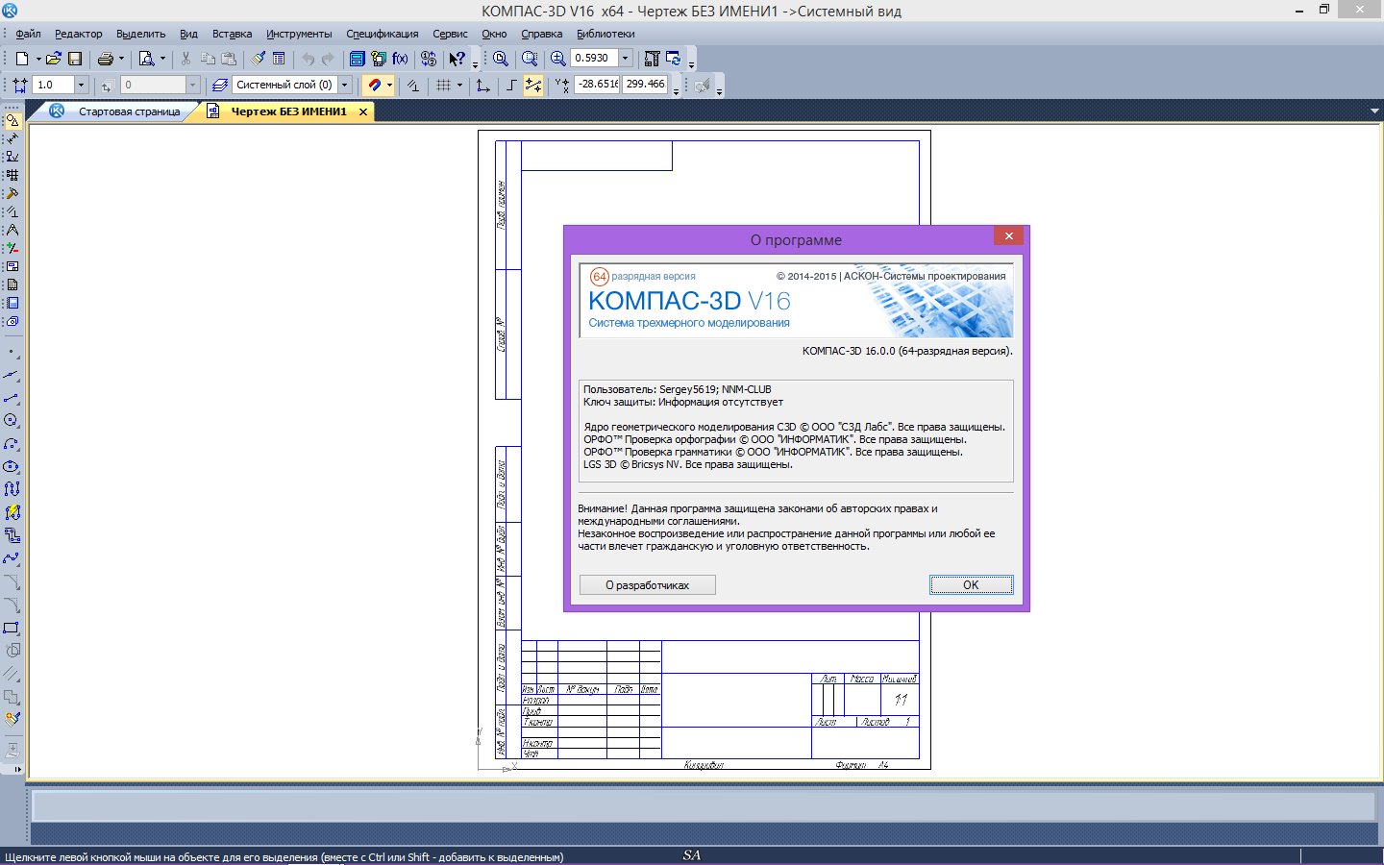Expand the Snaps magnet dropdown arrow
This screenshot has height=865, width=1384.
click(389, 85)
